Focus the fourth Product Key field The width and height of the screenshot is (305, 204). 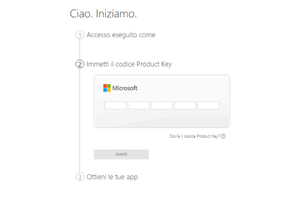[185, 105]
